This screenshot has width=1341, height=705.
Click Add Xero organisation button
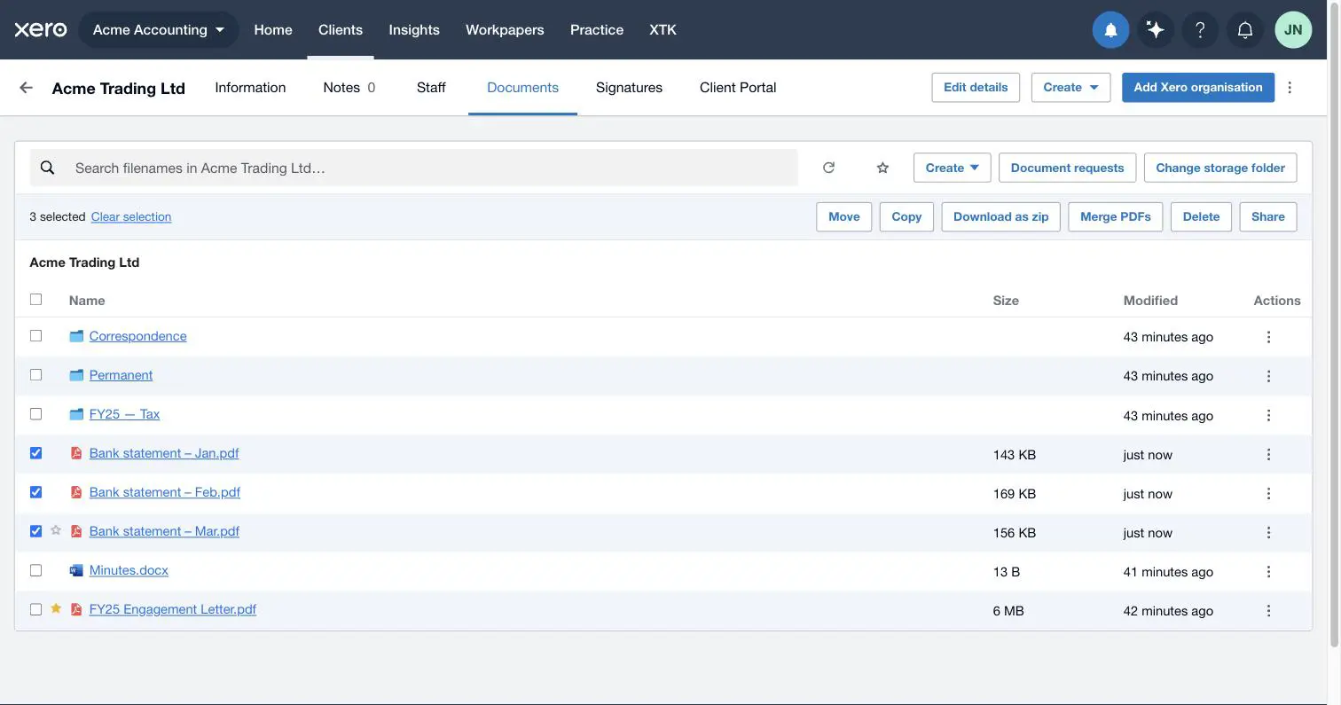coord(1198,87)
